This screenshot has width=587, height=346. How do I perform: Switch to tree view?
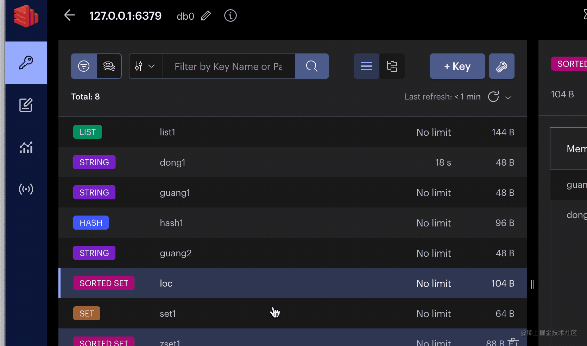tap(392, 66)
